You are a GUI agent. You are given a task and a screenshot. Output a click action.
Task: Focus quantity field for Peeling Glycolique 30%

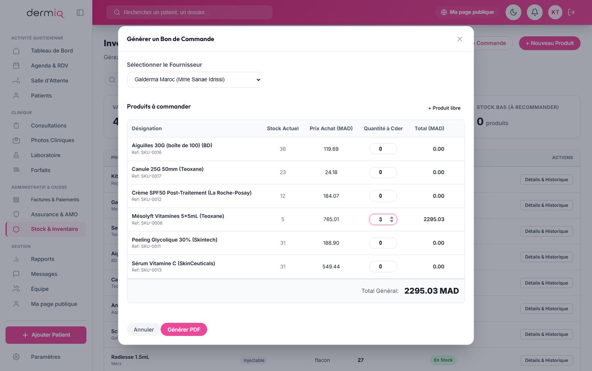(x=383, y=243)
